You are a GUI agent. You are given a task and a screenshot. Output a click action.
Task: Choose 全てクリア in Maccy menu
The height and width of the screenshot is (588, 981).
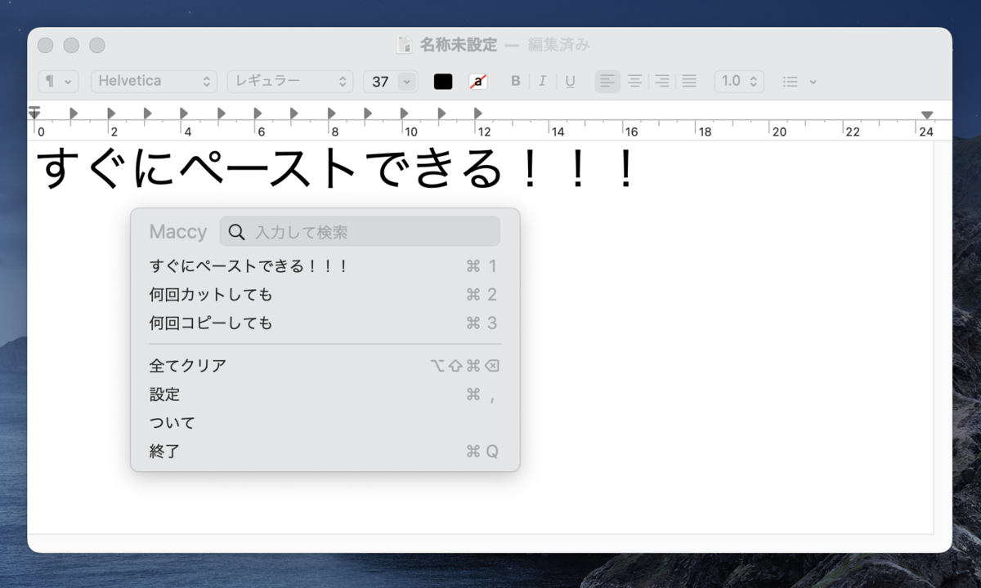pyautogui.click(x=325, y=366)
